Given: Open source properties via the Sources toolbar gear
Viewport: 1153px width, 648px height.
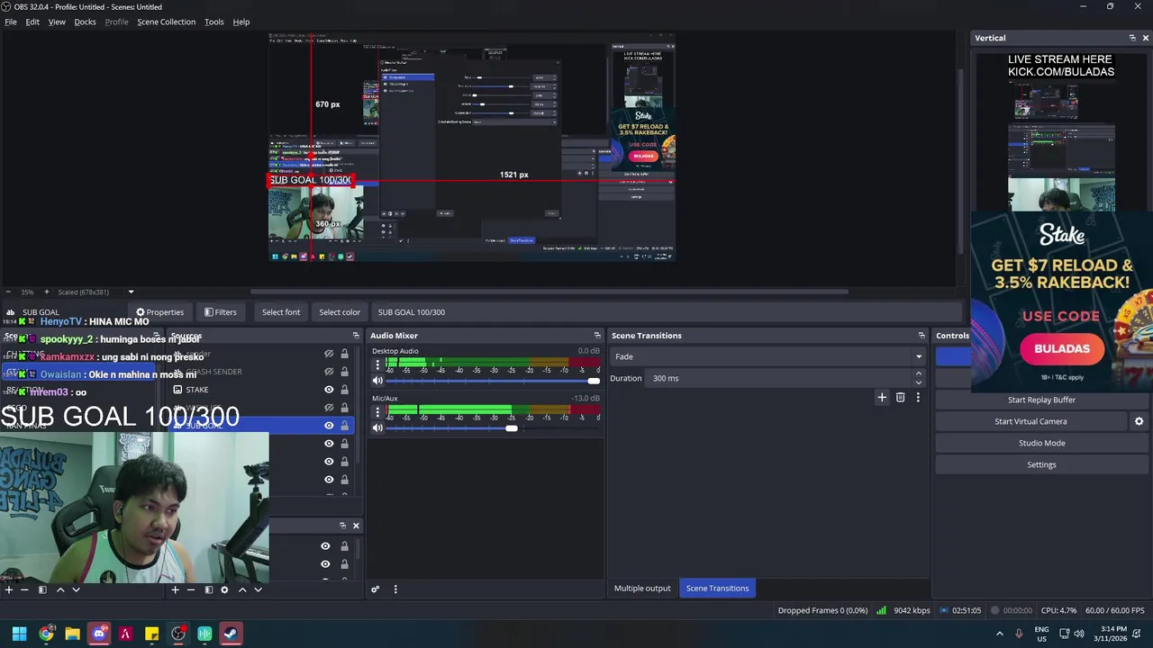Looking at the screenshot, I should coord(224,589).
